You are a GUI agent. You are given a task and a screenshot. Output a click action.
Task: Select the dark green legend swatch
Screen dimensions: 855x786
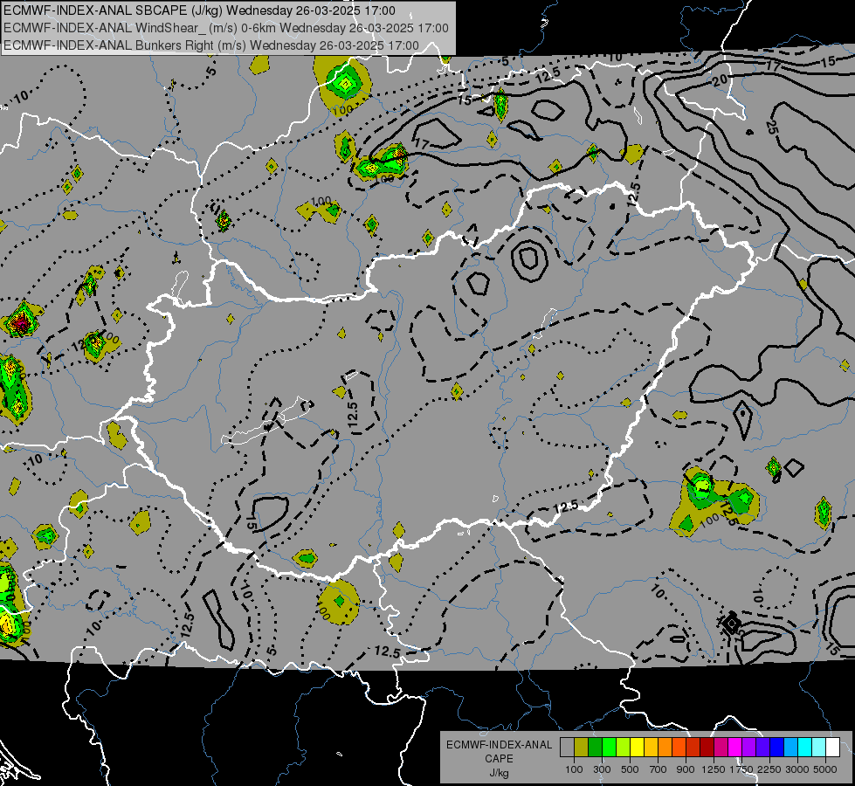595,748
